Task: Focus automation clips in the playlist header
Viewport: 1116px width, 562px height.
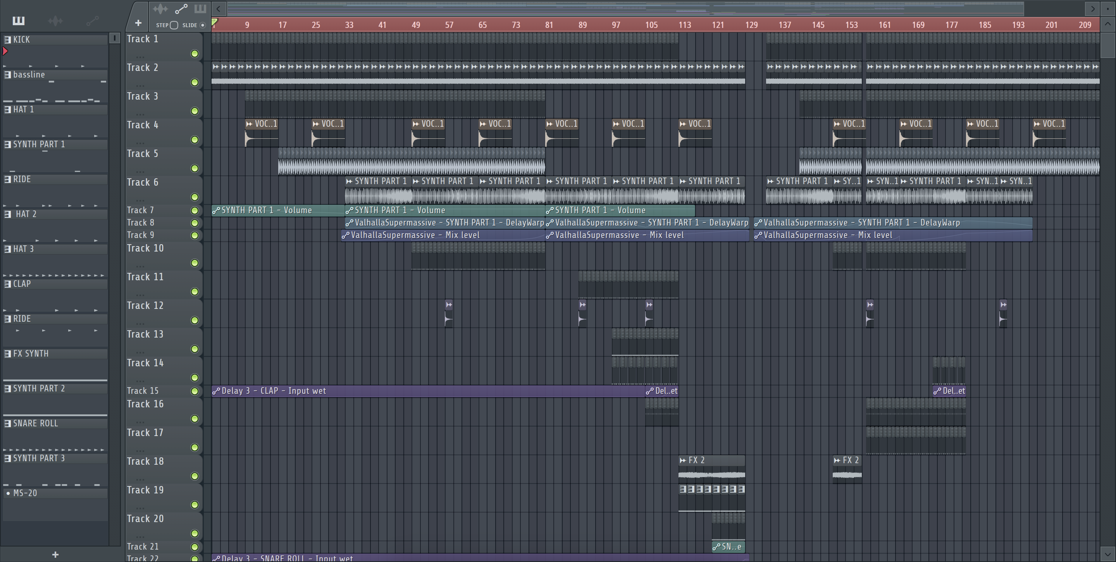Action: [x=181, y=9]
